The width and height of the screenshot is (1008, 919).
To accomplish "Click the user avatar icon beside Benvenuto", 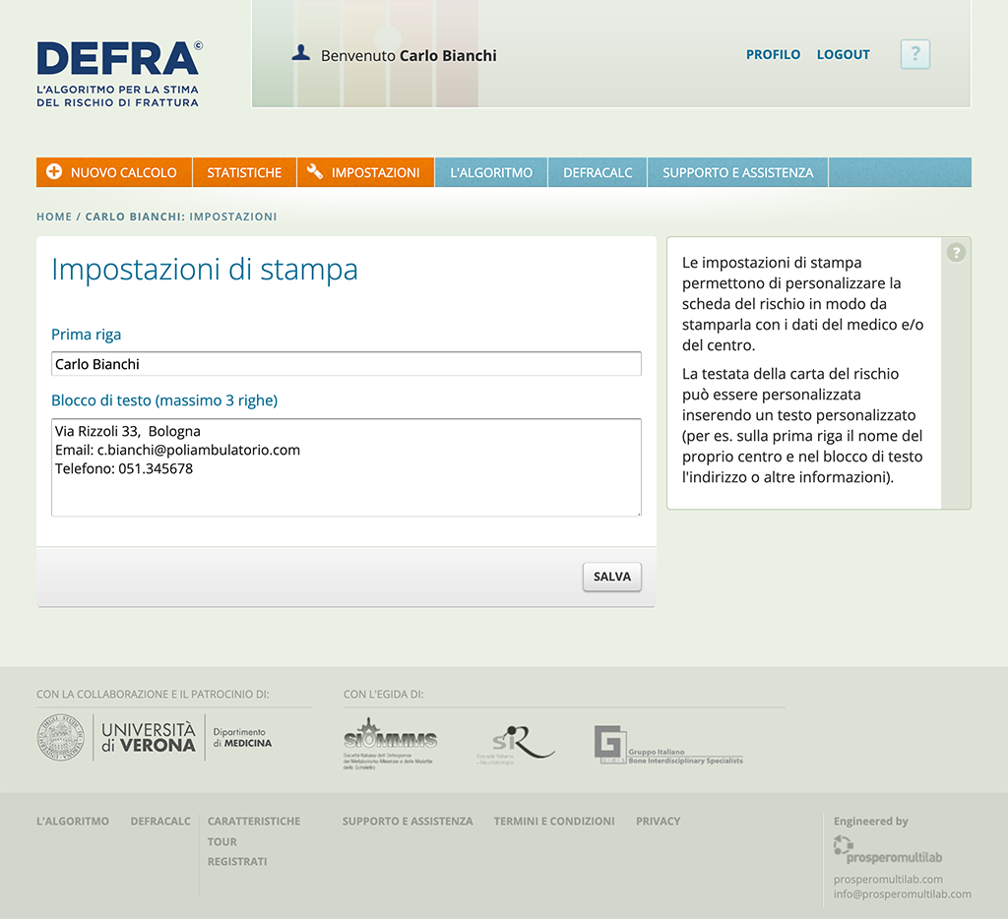I will pyautogui.click(x=300, y=53).
